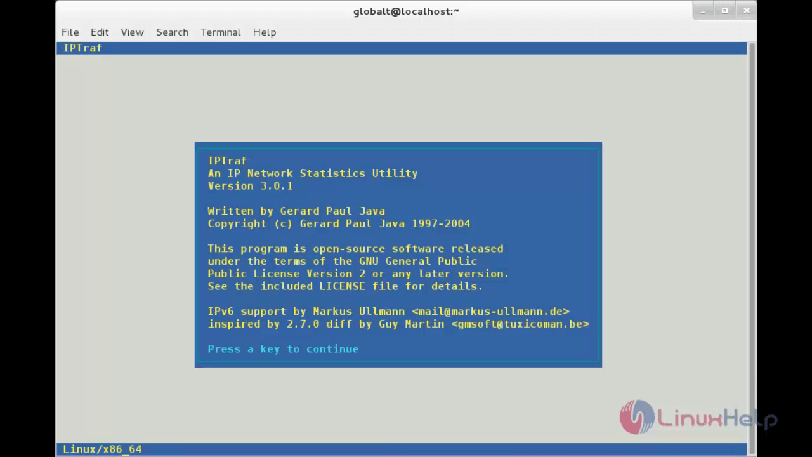Close the terminal window
The width and height of the screenshot is (812, 457).
(x=746, y=11)
